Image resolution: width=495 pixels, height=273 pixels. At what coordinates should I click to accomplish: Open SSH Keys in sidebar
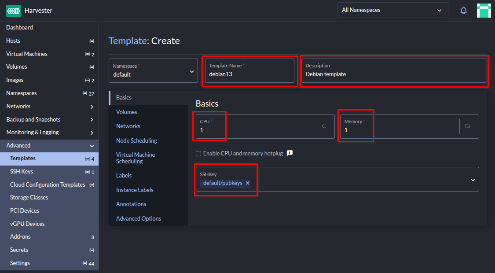pyautogui.click(x=22, y=172)
